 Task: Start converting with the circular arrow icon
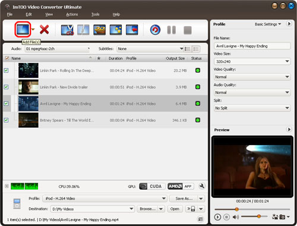155,30
